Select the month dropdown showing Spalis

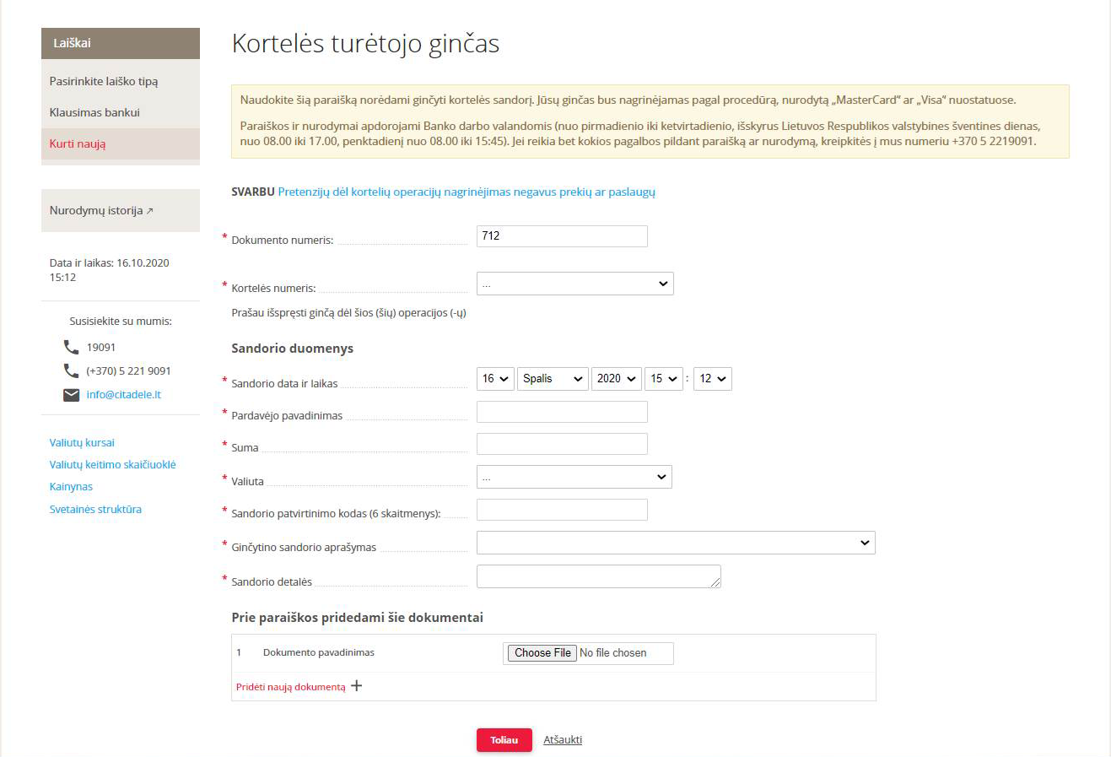click(x=553, y=379)
